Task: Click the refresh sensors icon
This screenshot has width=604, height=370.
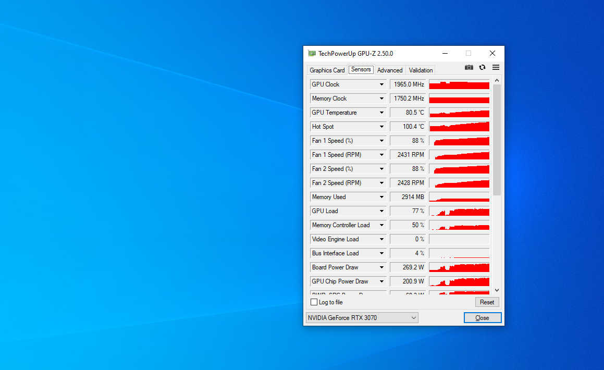Action: [482, 67]
